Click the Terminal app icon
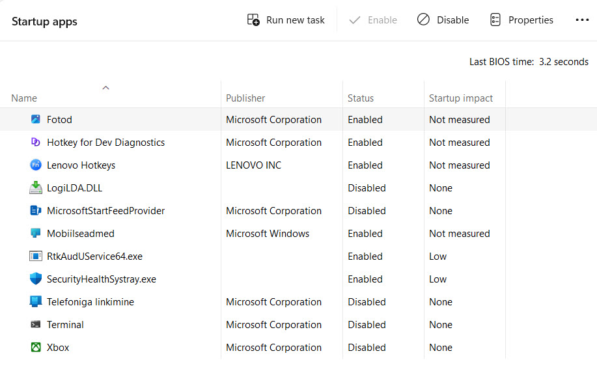597x388 pixels. click(35, 324)
